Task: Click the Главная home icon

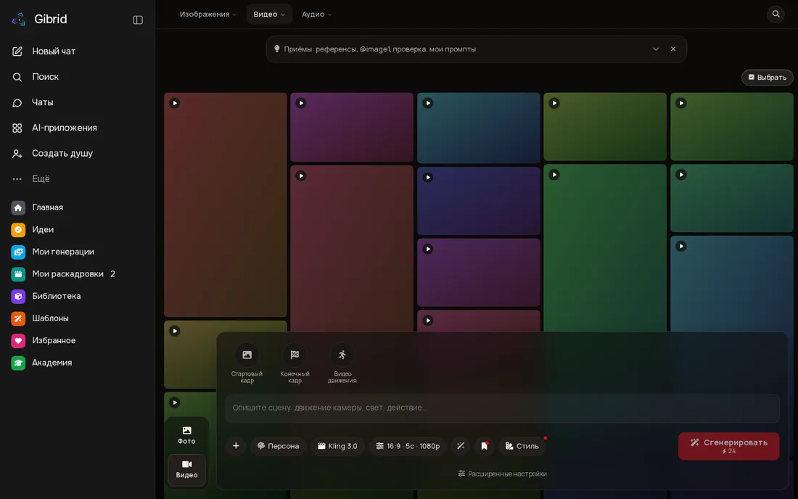Action: pos(18,207)
